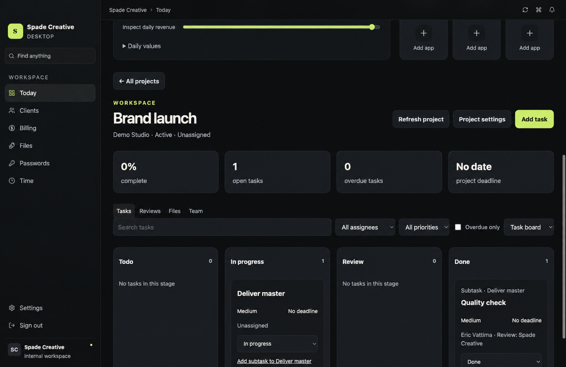566x367 pixels.
Task: Go back to All projects
Action: coord(139,81)
